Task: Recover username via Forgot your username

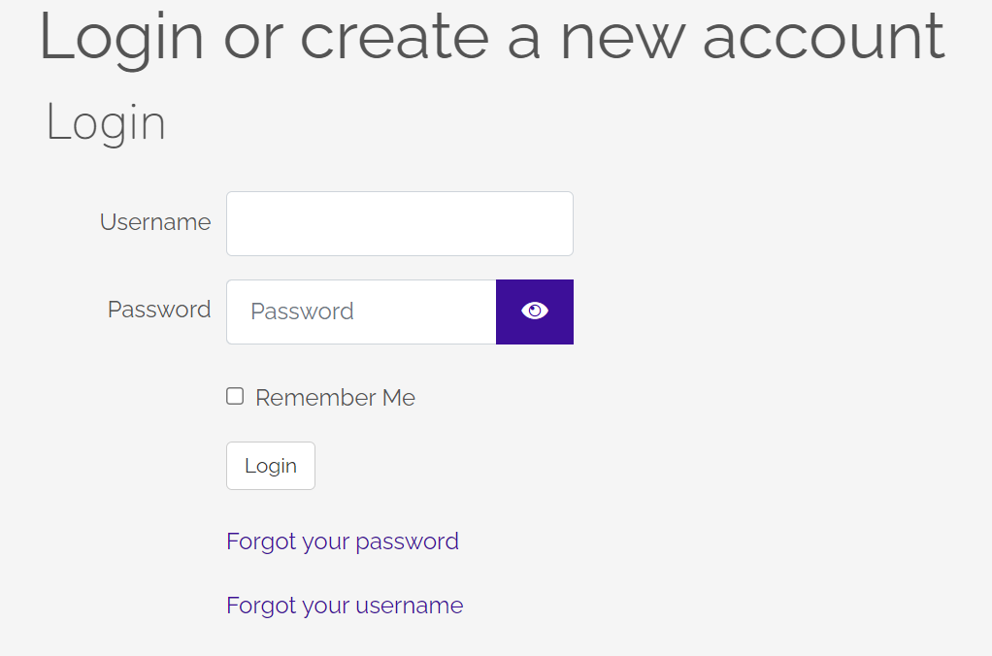Action: point(345,606)
